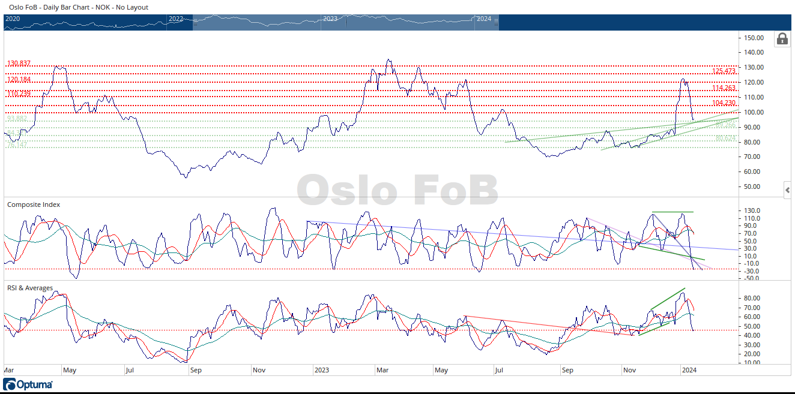The image size is (795, 394).
Task: Select the 2023 marker in overview navigator
Action: 330,19
